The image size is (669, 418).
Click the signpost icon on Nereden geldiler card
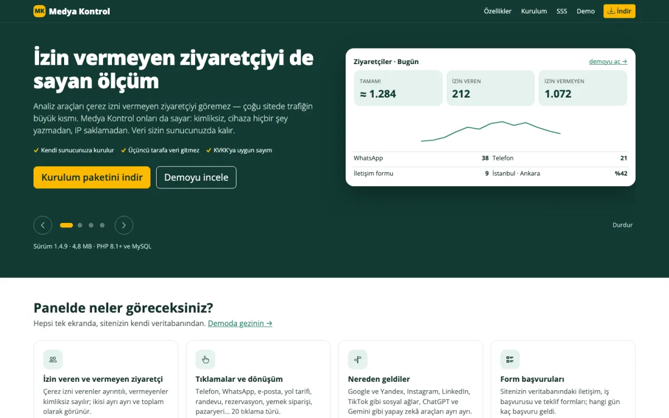pyautogui.click(x=358, y=359)
